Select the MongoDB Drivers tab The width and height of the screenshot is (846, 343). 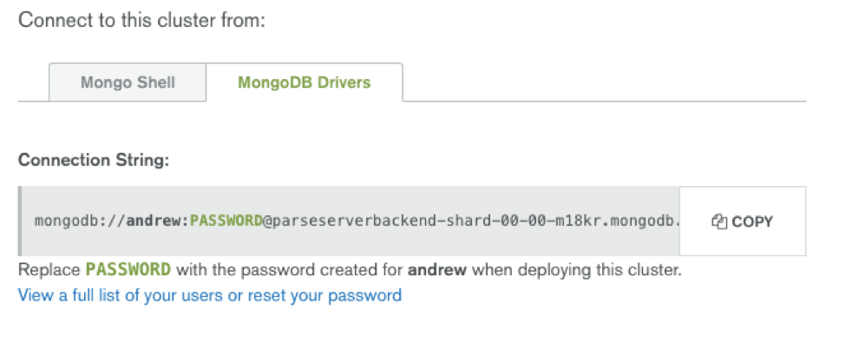coord(305,82)
